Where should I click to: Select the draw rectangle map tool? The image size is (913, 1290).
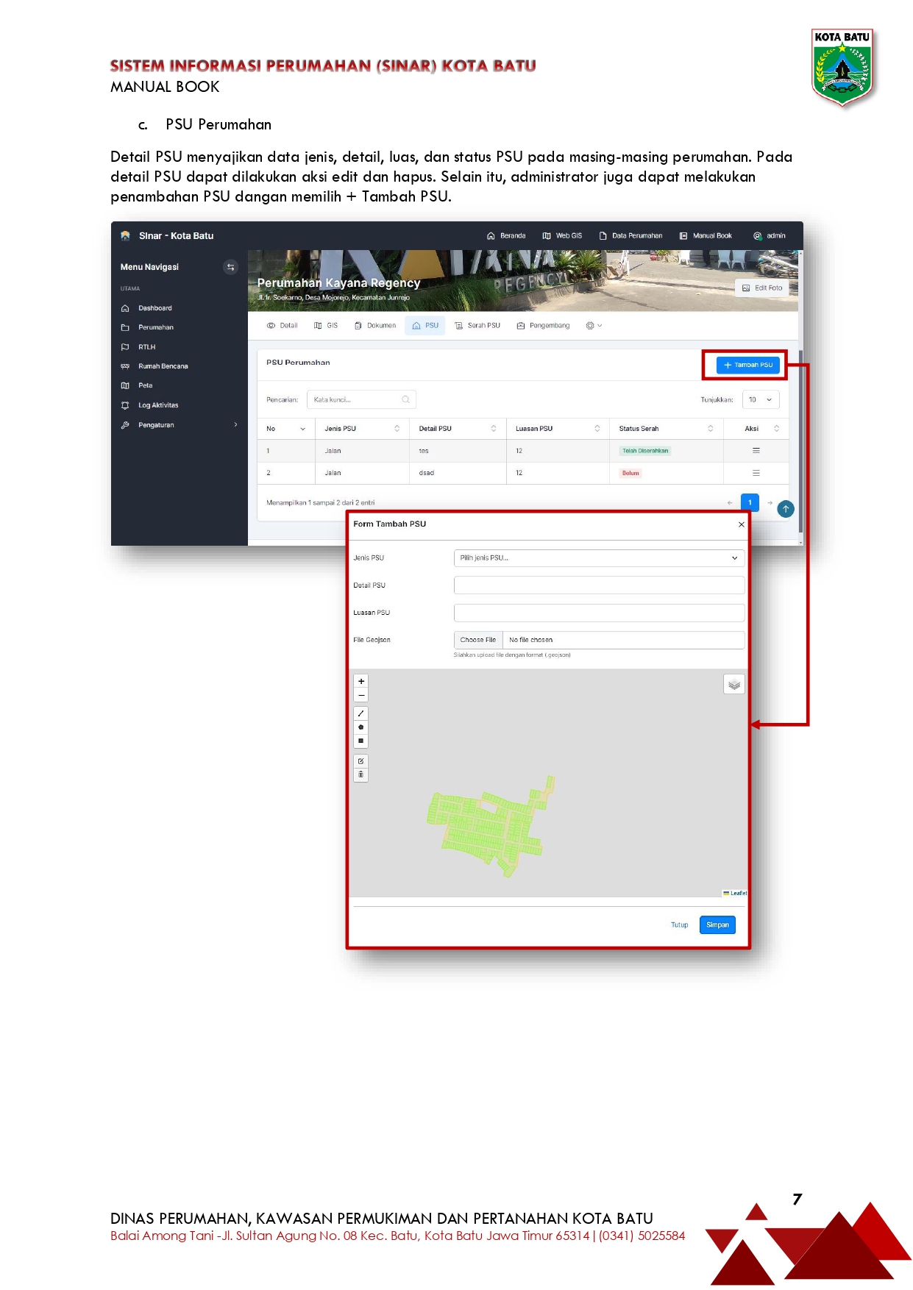[361, 741]
